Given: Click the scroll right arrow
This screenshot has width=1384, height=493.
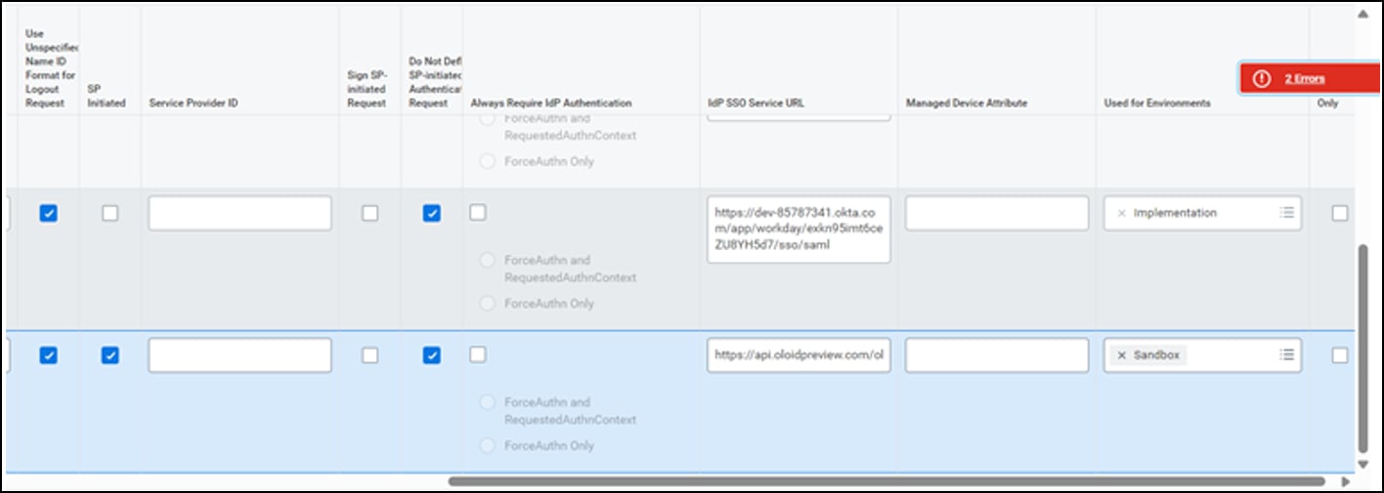Looking at the screenshot, I should 1345,481.
